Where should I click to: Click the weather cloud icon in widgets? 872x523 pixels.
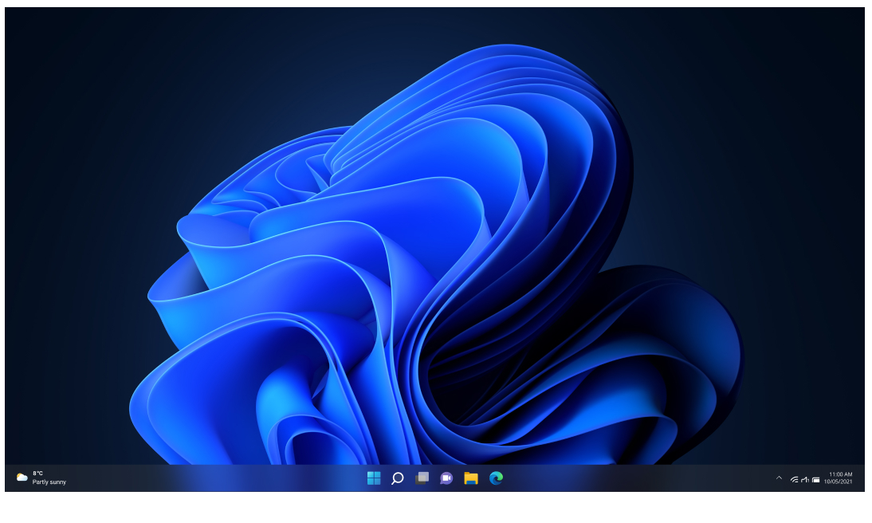pyautogui.click(x=22, y=478)
